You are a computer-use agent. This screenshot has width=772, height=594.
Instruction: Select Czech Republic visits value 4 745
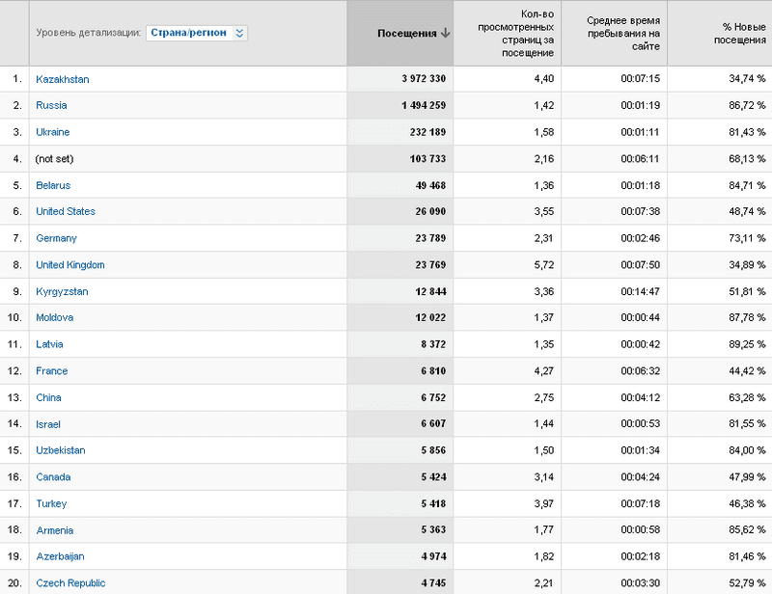point(433,583)
